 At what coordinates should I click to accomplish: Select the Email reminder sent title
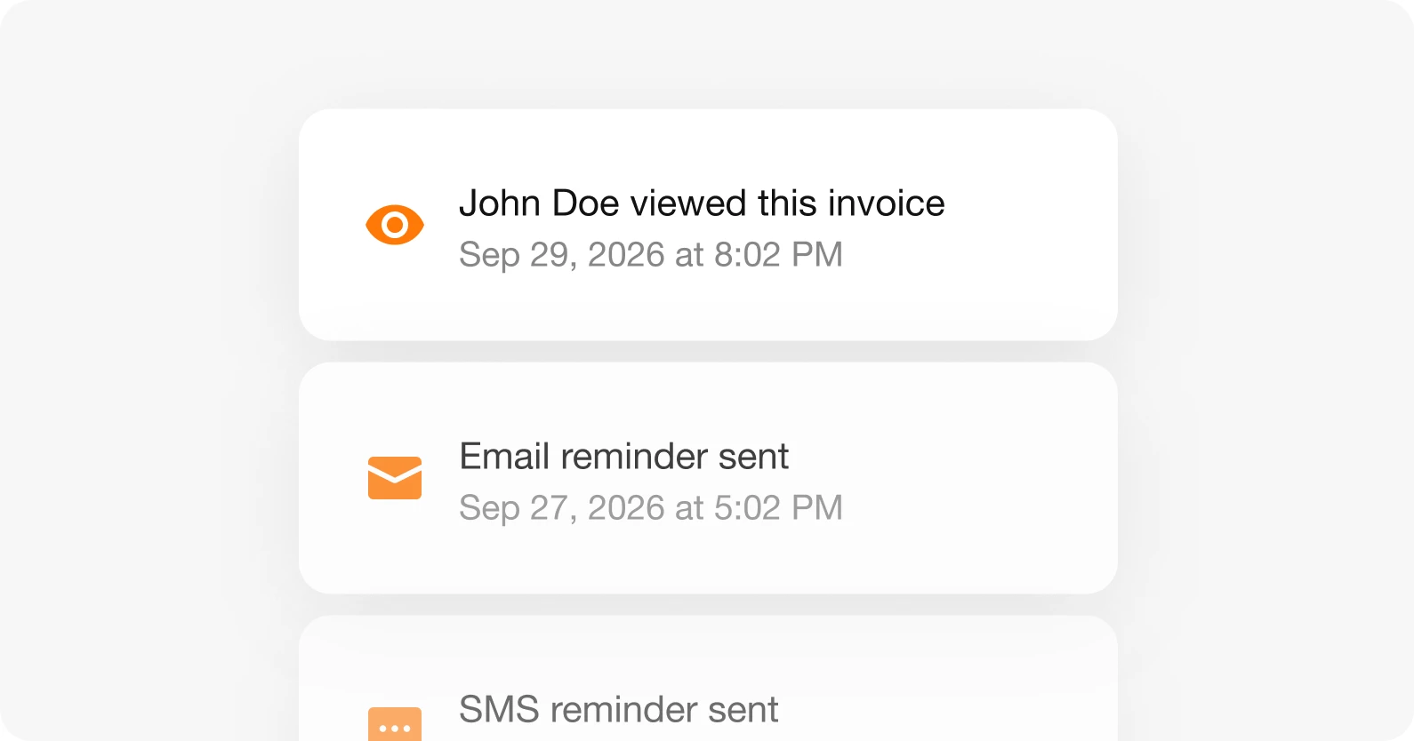click(623, 457)
